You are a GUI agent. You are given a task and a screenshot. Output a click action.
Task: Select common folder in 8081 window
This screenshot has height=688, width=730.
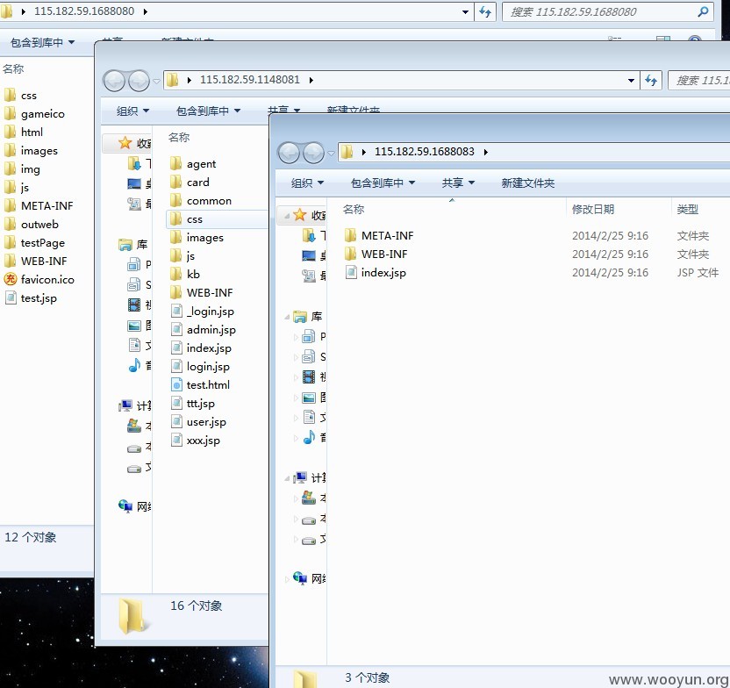201,201
